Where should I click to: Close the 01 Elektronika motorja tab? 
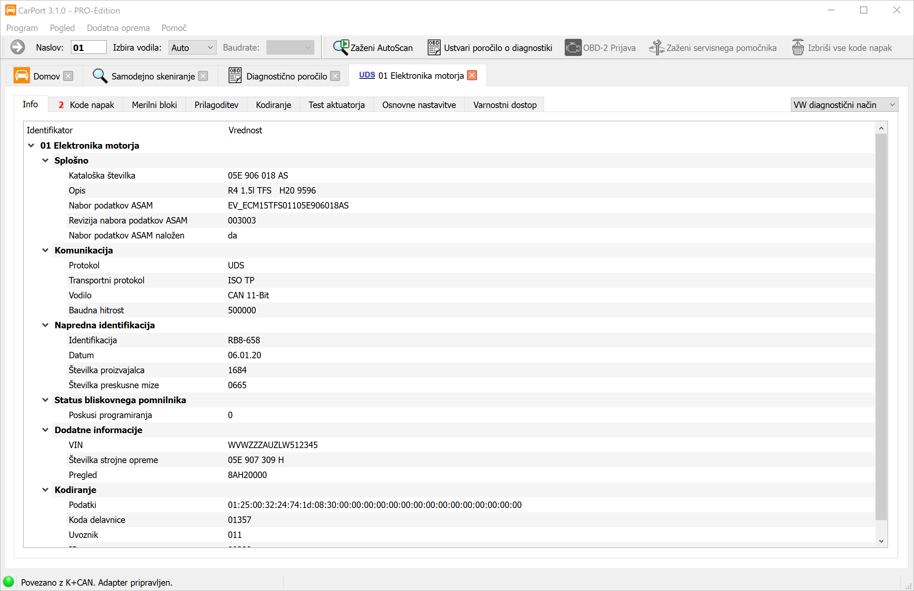(472, 76)
